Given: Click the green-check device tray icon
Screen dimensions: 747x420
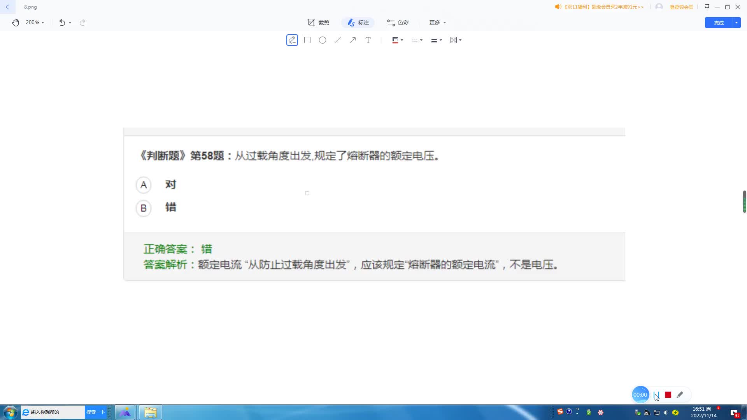Looking at the screenshot, I should coord(638,413).
